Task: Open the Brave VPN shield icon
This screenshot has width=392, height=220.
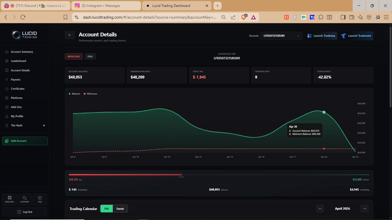Action: 369,17
